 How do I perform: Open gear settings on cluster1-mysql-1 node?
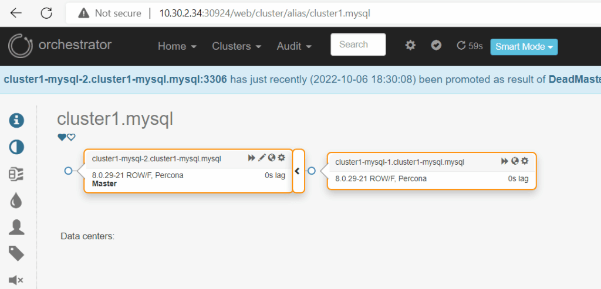click(x=525, y=161)
